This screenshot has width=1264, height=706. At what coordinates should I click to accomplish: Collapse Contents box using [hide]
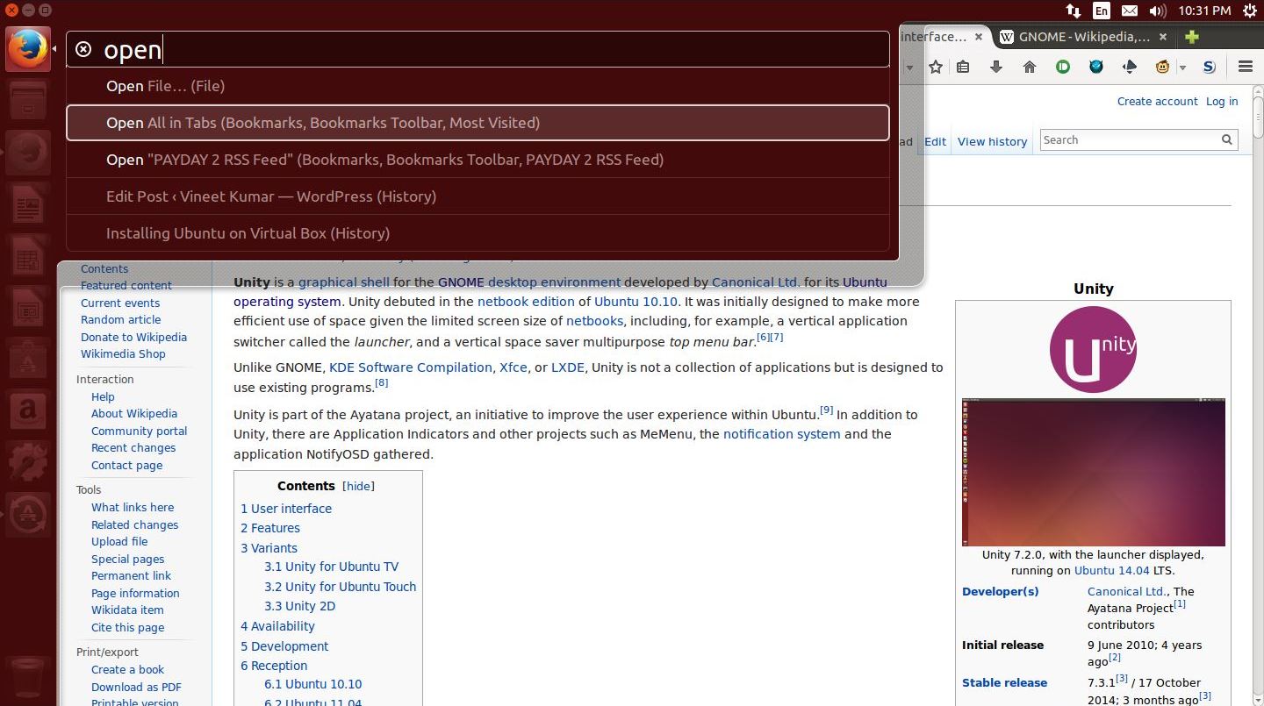pyautogui.click(x=358, y=486)
